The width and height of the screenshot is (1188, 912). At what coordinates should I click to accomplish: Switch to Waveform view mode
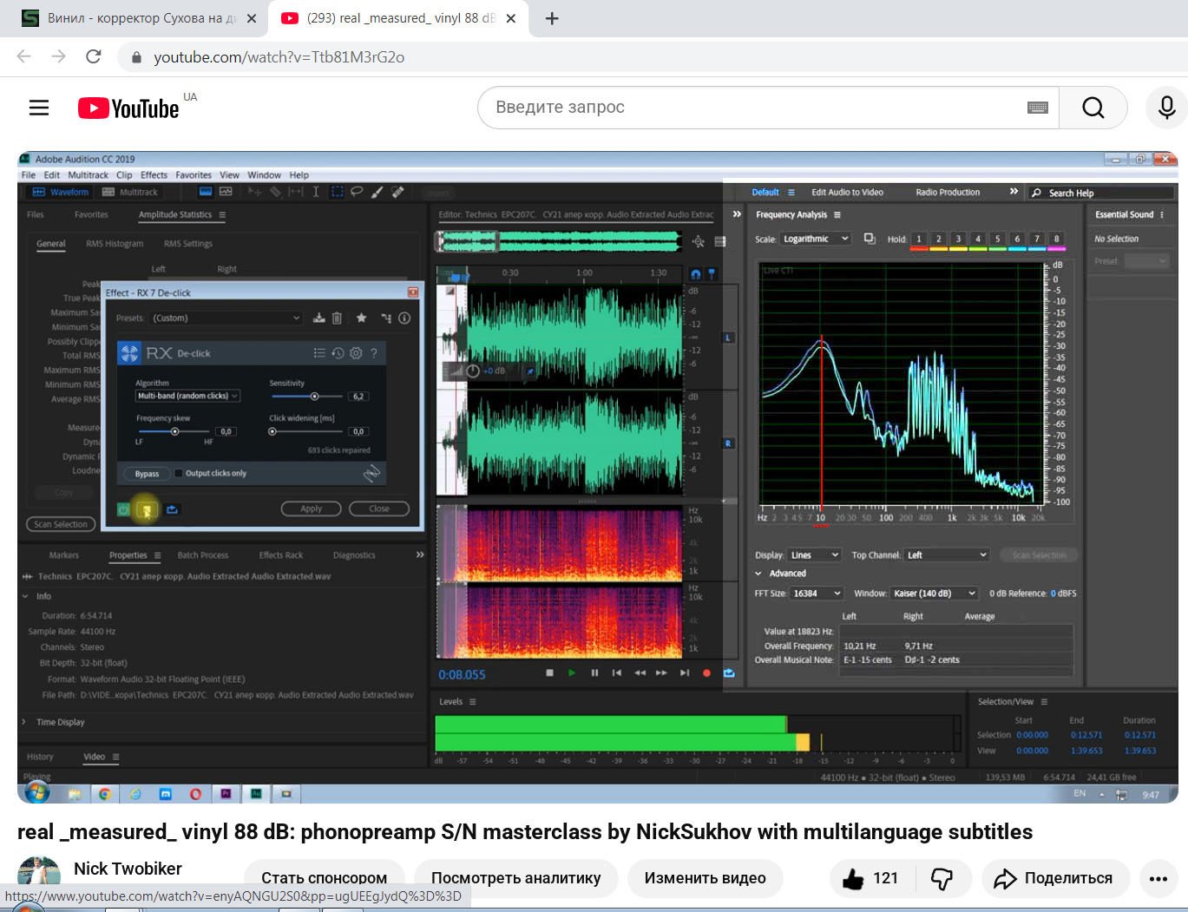(61, 192)
